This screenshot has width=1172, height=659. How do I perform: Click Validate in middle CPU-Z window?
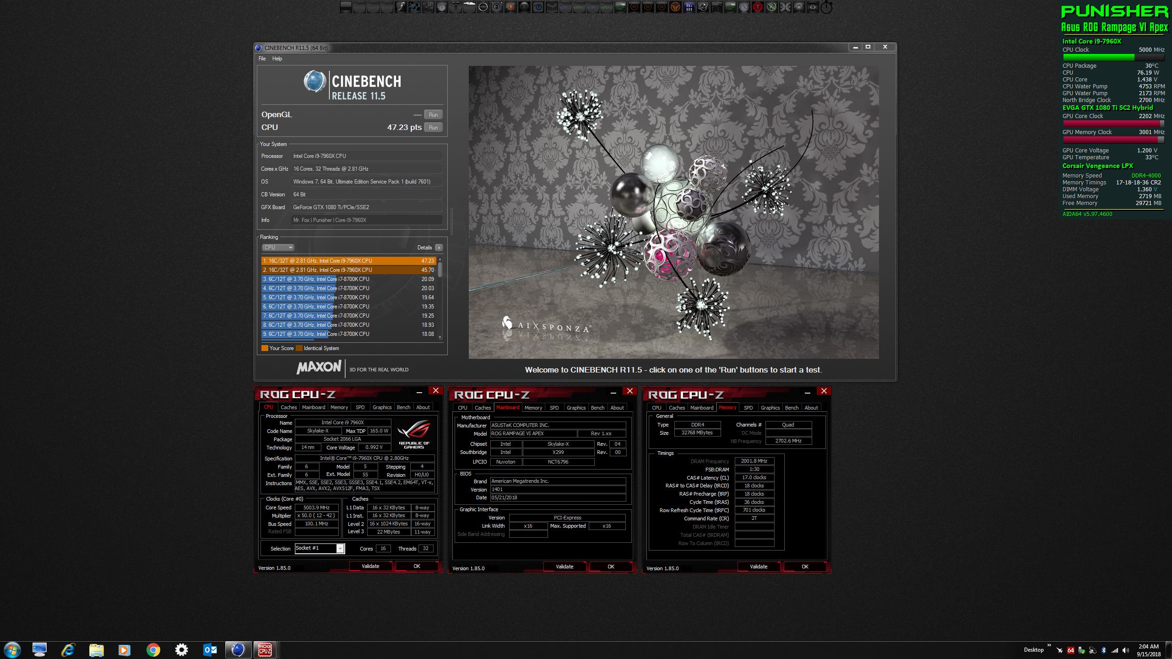pyautogui.click(x=564, y=567)
